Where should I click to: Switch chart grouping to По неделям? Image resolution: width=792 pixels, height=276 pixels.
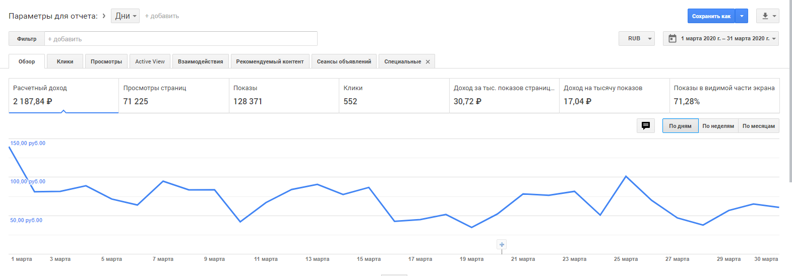(x=718, y=126)
